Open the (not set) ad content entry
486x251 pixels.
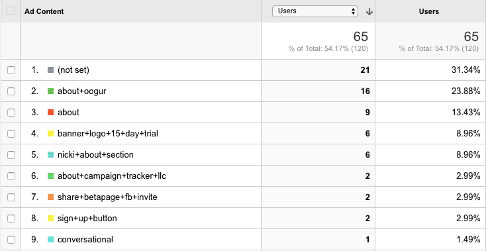pos(73,70)
